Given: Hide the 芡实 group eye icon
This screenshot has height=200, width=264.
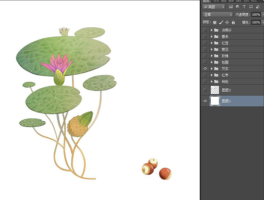Looking at the screenshot, I should click(x=205, y=68).
